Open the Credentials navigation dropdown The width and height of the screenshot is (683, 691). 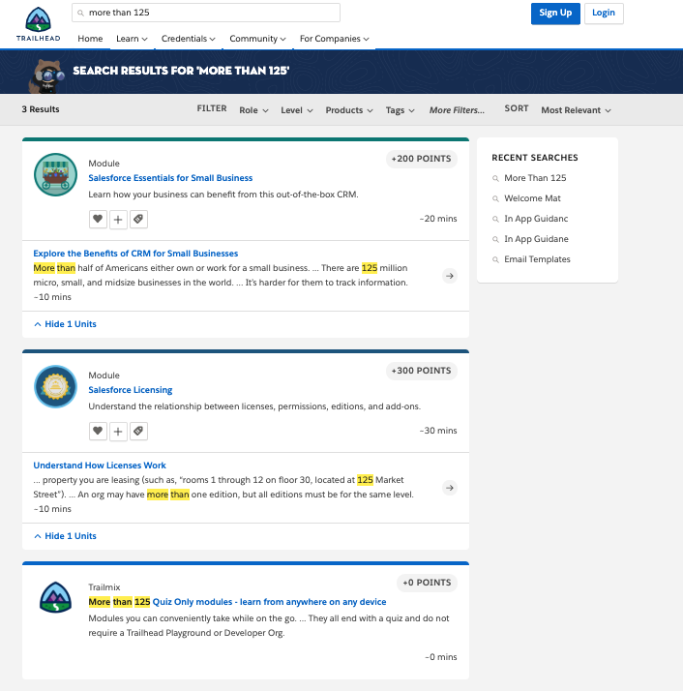click(188, 39)
